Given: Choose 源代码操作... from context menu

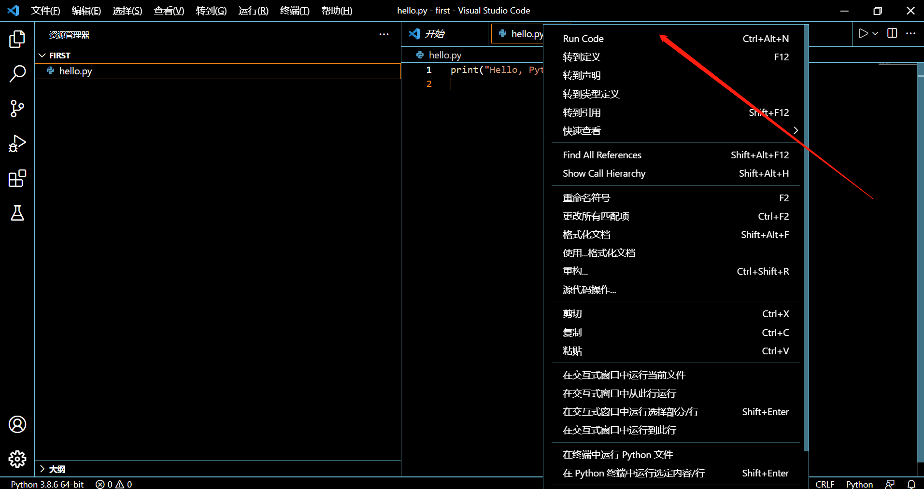Looking at the screenshot, I should (676, 290).
